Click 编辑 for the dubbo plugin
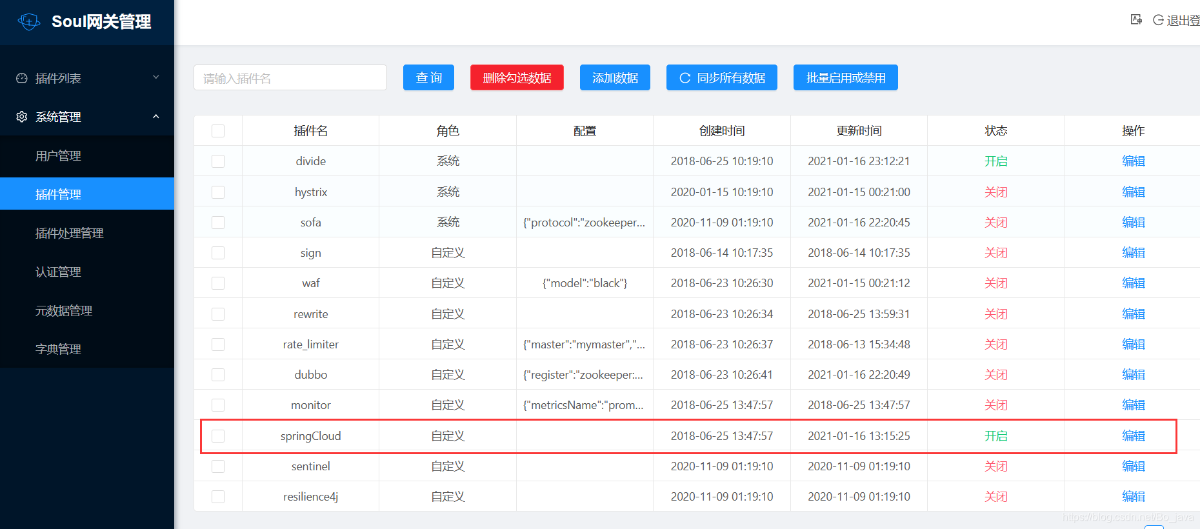Screen dimensions: 1200x529 click(1134, 375)
